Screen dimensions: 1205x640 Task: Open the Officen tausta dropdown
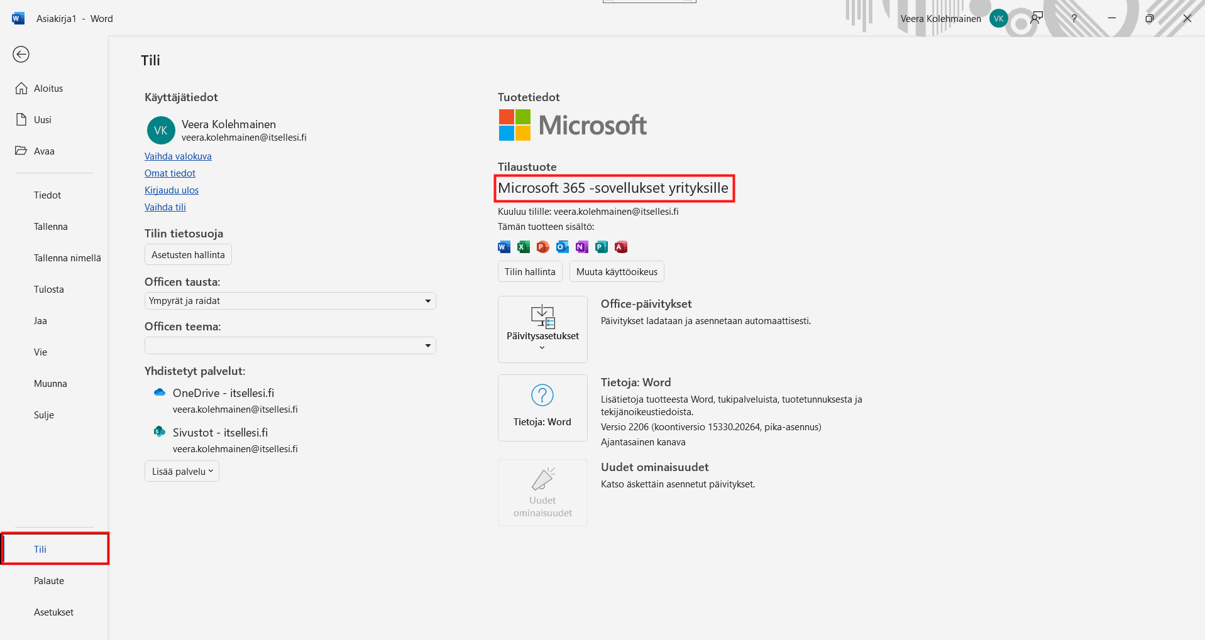[x=290, y=301]
